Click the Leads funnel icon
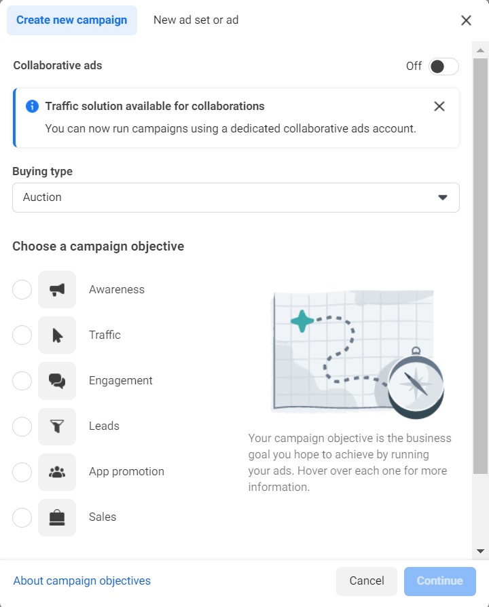 (57, 426)
